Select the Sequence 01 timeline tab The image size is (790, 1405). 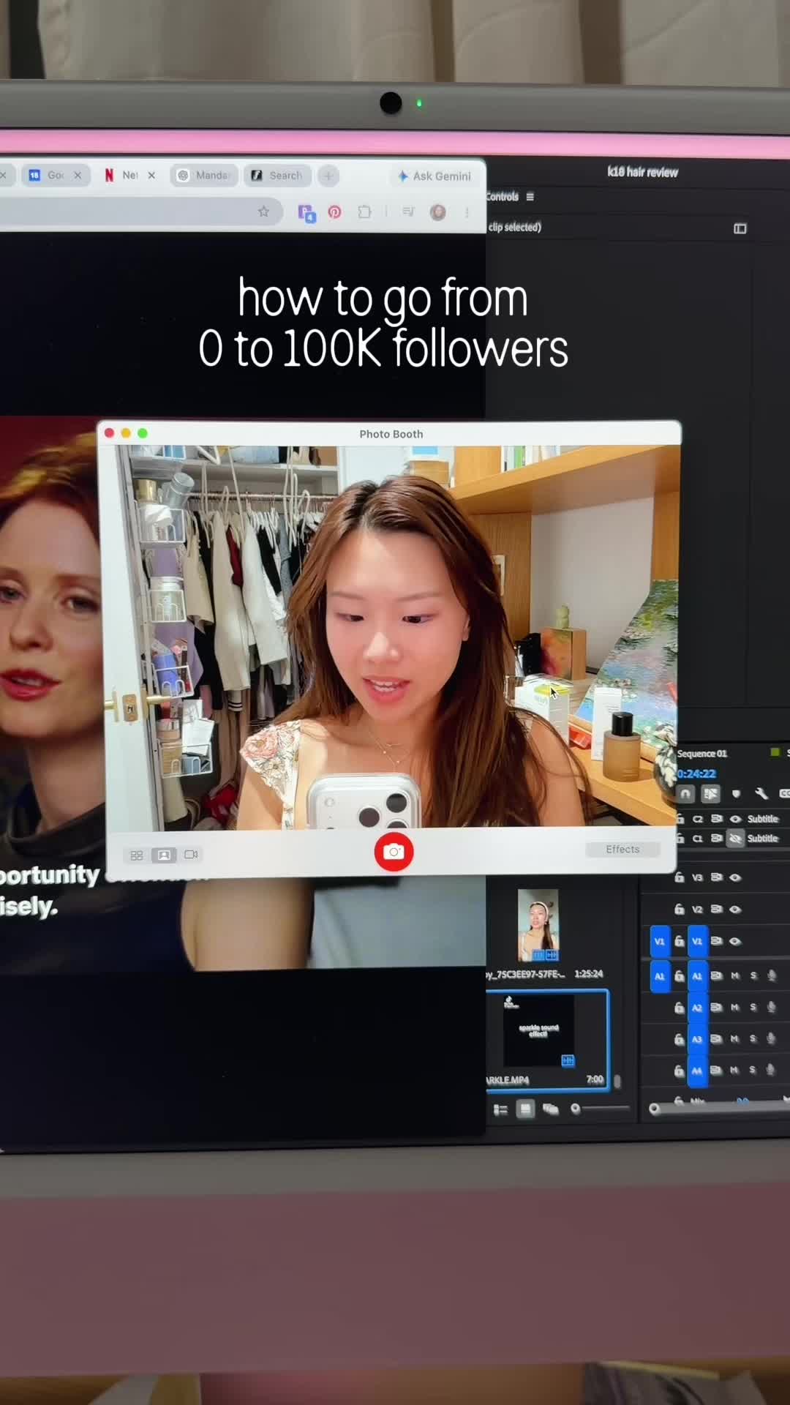coord(702,754)
